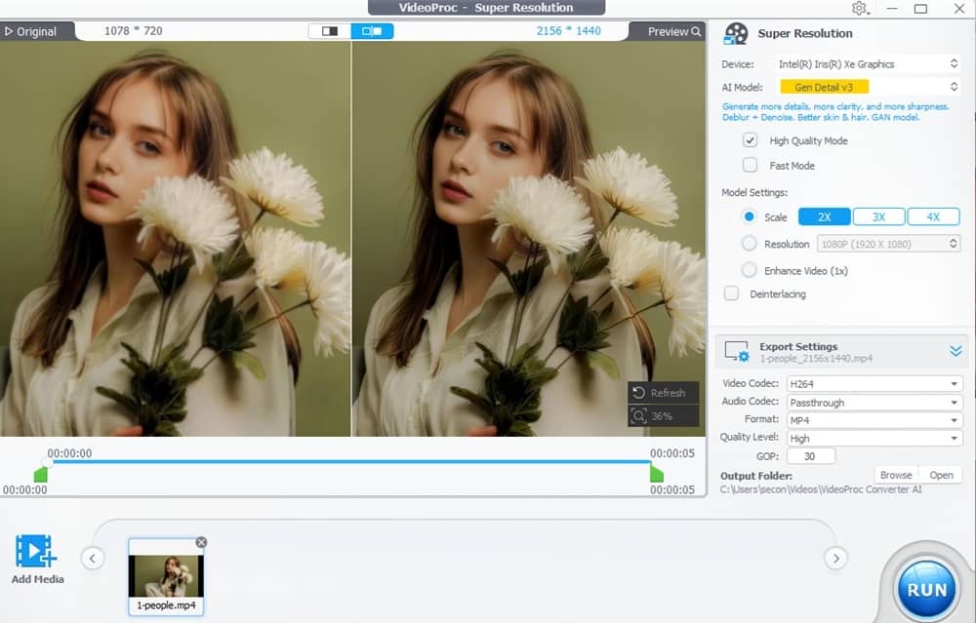976x623 pixels.
Task: Collapse the Export Settings section
Action: point(955,350)
